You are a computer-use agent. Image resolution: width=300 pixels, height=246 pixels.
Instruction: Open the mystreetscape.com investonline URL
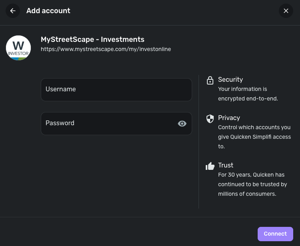106,49
